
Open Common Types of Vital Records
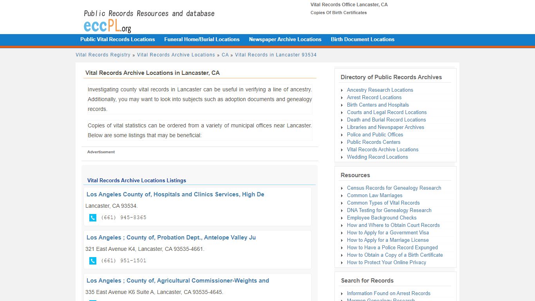(383, 203)
